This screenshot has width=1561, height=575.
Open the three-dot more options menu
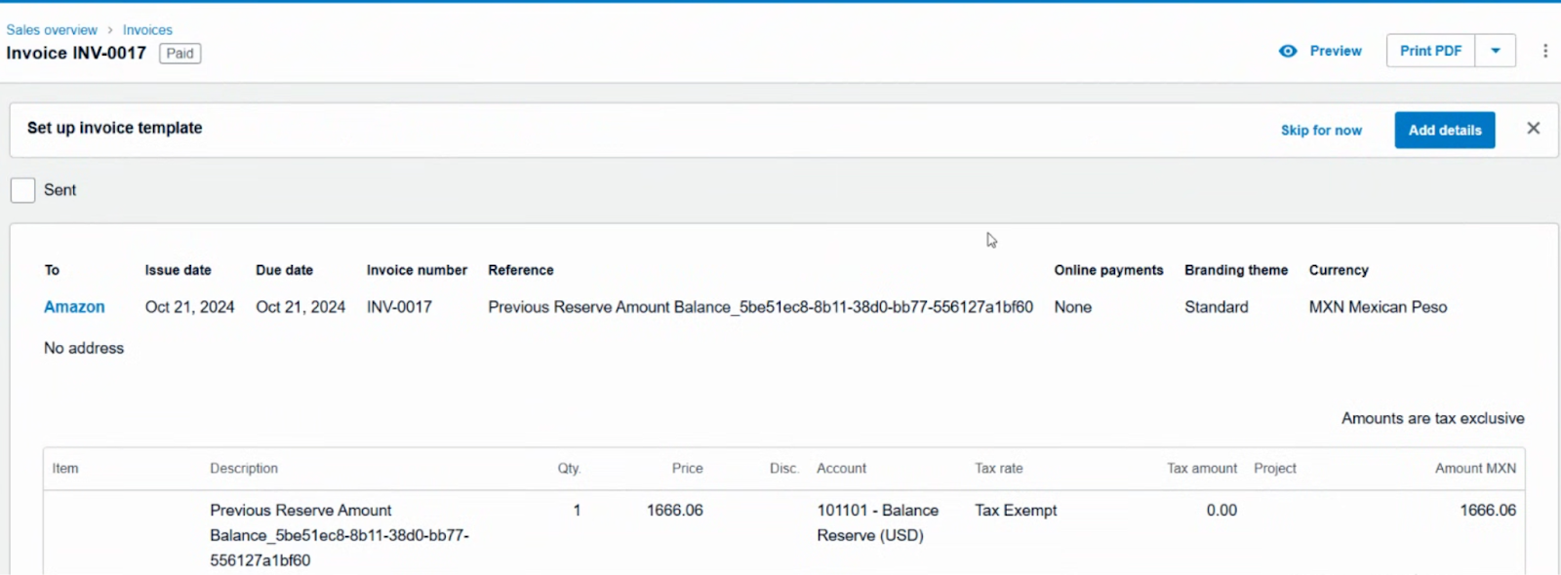pos(1545,51)
